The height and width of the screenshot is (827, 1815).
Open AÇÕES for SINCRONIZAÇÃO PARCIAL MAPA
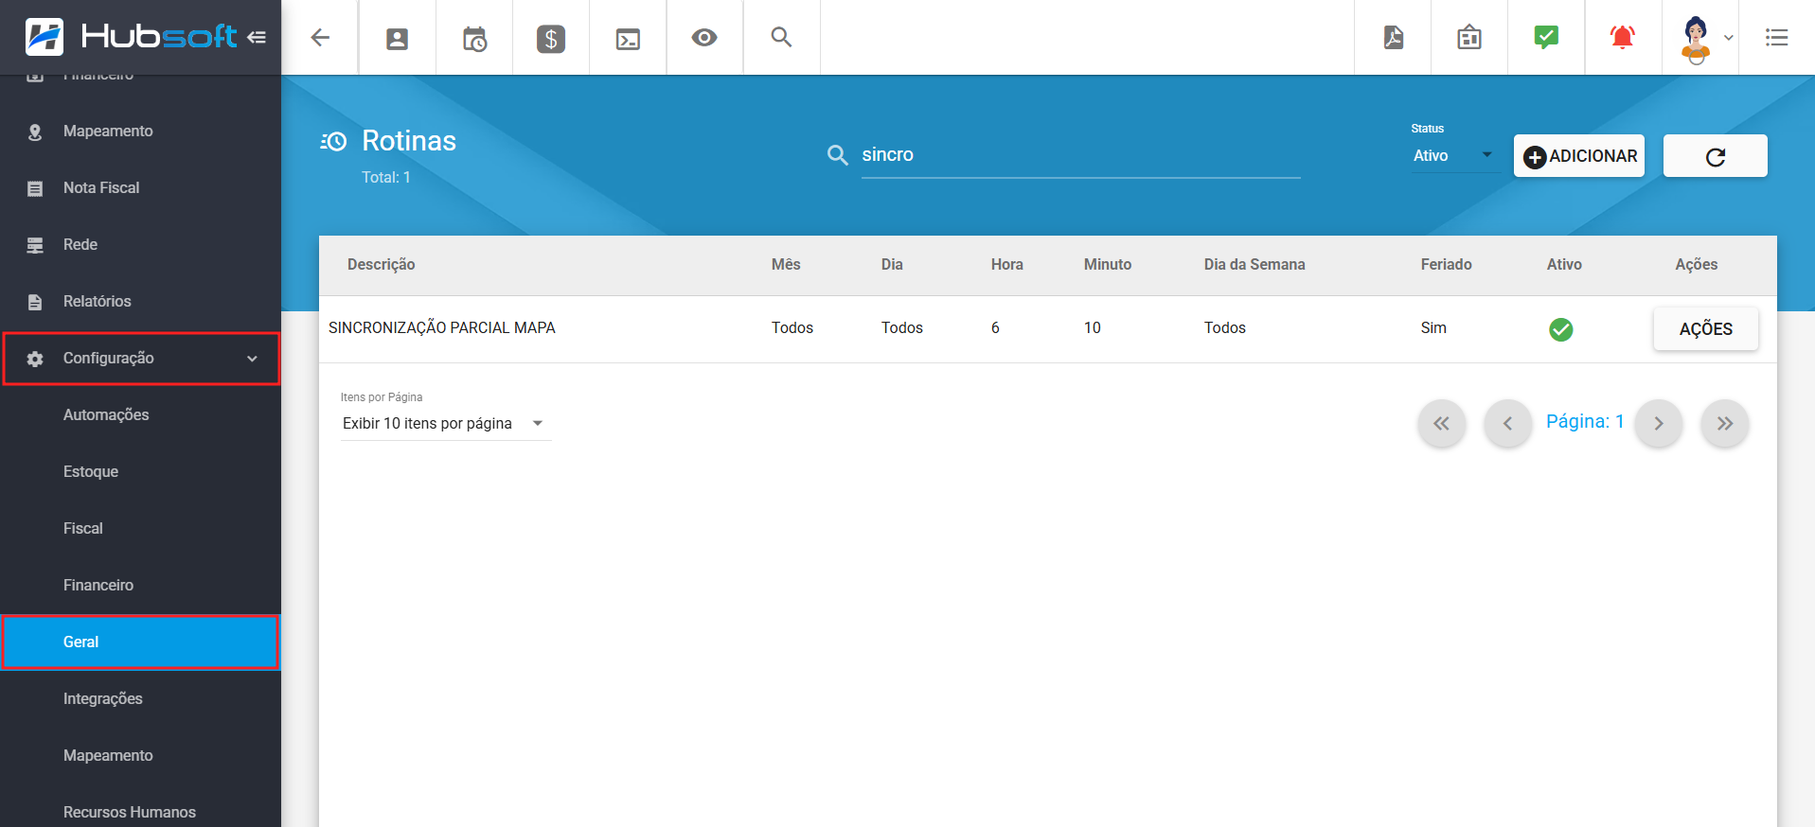[x=1706, y=329]
